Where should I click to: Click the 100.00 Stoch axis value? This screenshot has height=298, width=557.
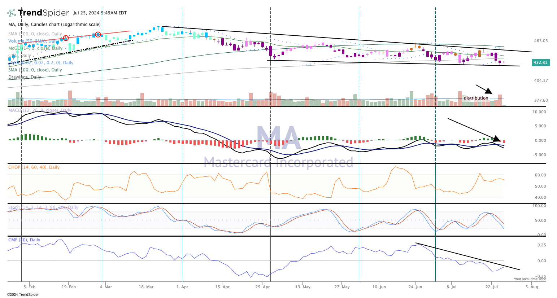539,206
